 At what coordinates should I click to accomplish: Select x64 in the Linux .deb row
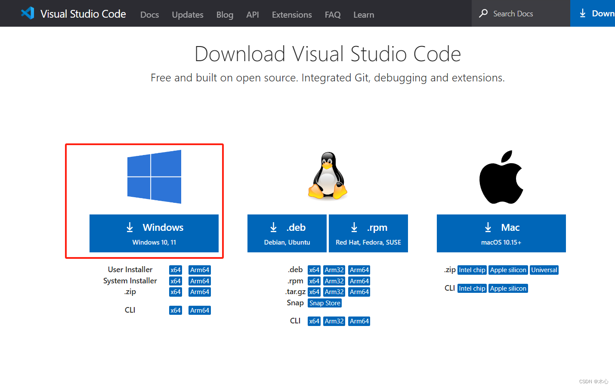314,270
